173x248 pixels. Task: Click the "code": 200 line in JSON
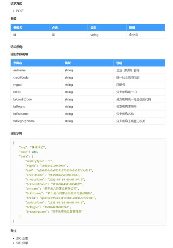(28, 152)
